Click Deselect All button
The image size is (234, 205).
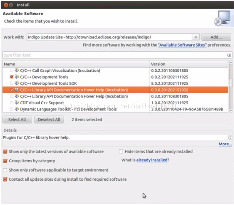coord(49,119)
